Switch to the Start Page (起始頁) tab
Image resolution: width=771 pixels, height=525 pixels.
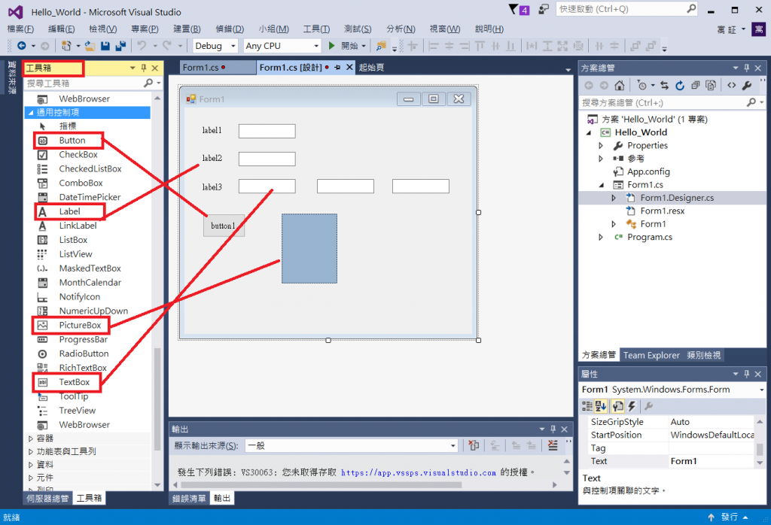(x=371, y=67)
